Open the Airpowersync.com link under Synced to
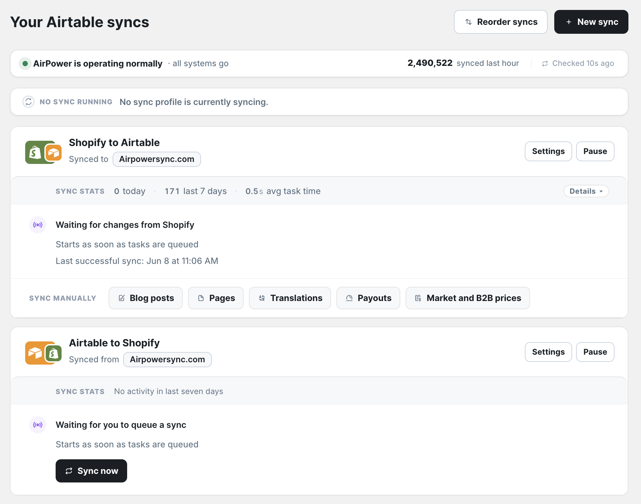 pyautogui.click(x=157, y=159)
